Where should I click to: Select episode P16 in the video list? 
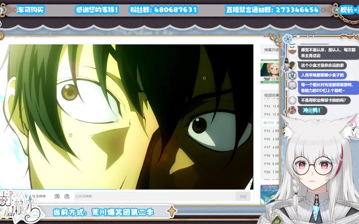271,139
